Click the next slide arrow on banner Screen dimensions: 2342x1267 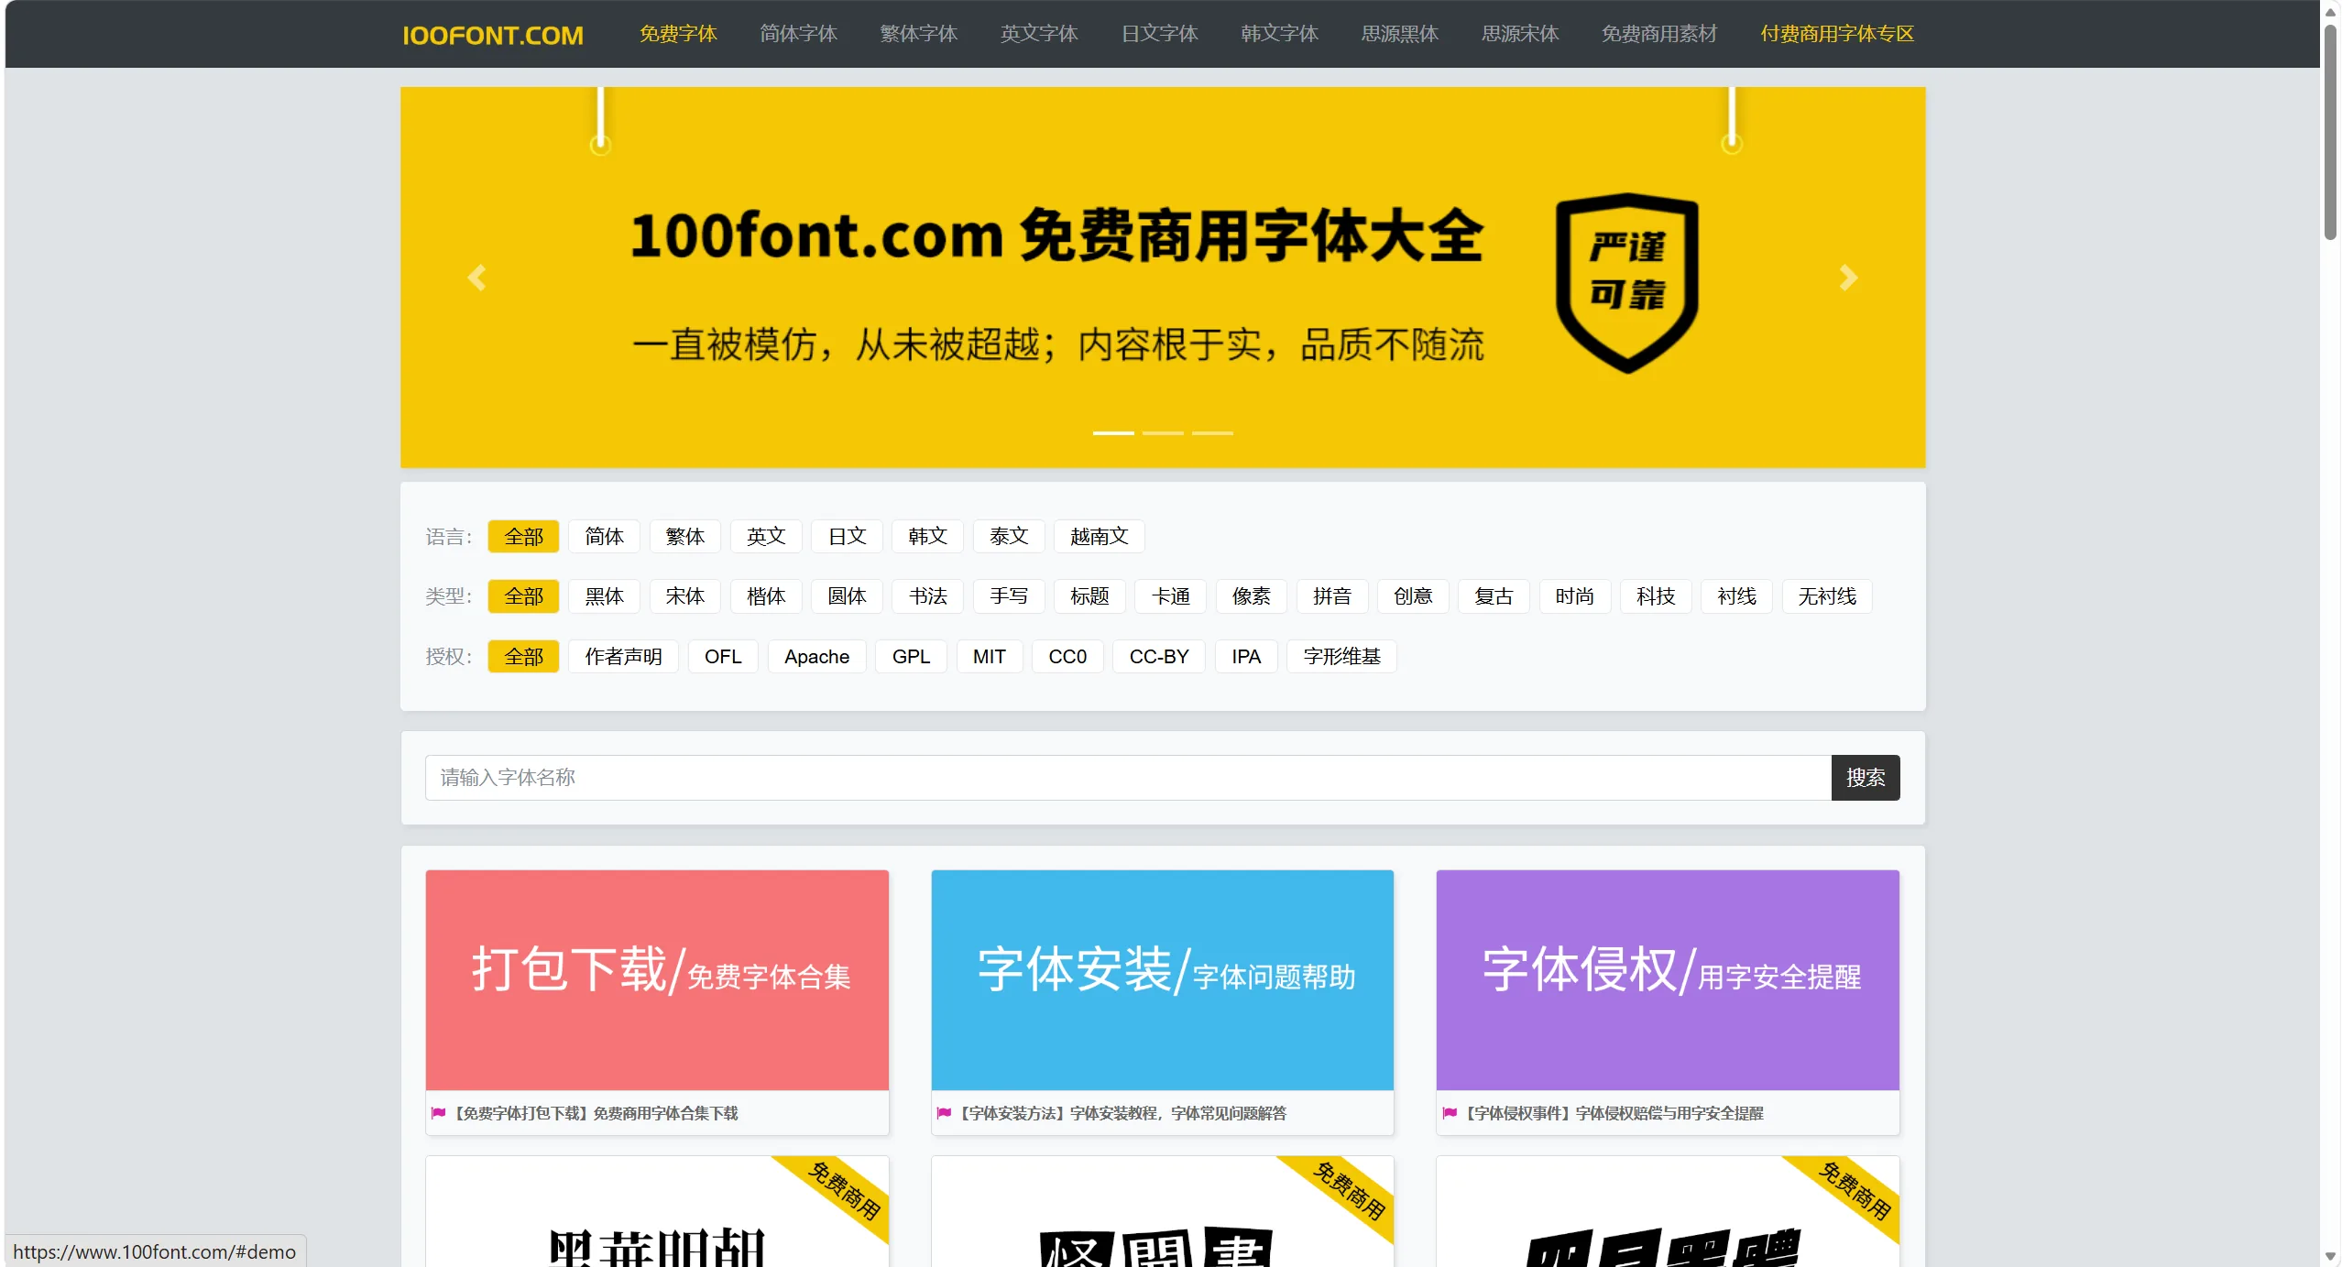point(1848,278)
